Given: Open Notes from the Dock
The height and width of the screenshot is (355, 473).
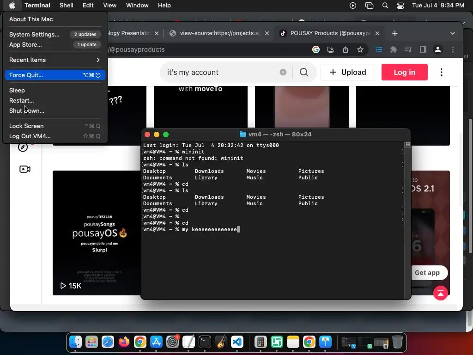Looking at the screenshot, I should click(x=293, y=342).
